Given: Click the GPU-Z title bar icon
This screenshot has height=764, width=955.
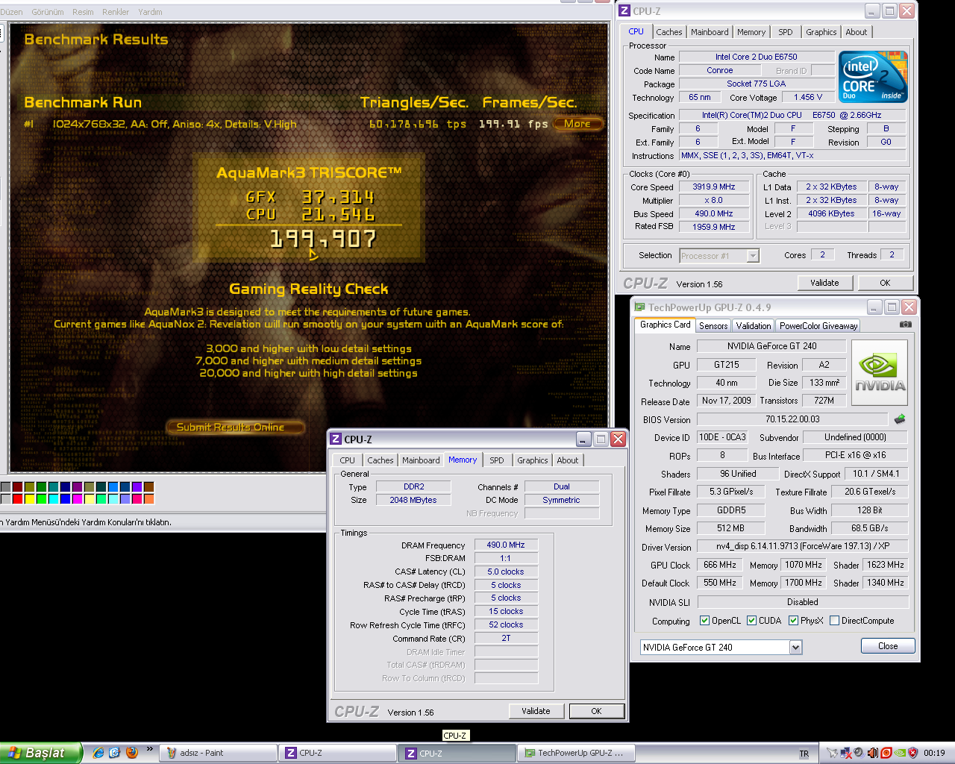Looking at the screenshot, I should [639, 307].
